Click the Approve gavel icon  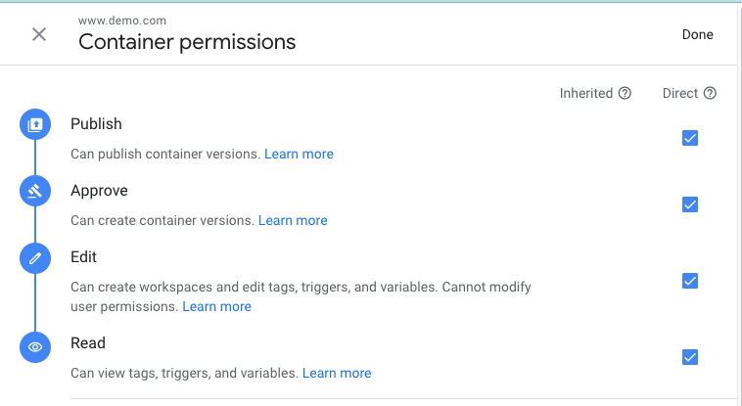[x=35, y=191]
